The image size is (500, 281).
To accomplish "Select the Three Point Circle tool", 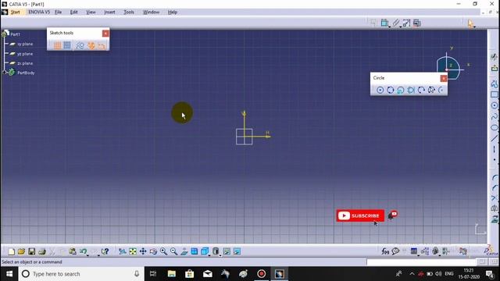I will pyautogui.click(x=391, y=91).
